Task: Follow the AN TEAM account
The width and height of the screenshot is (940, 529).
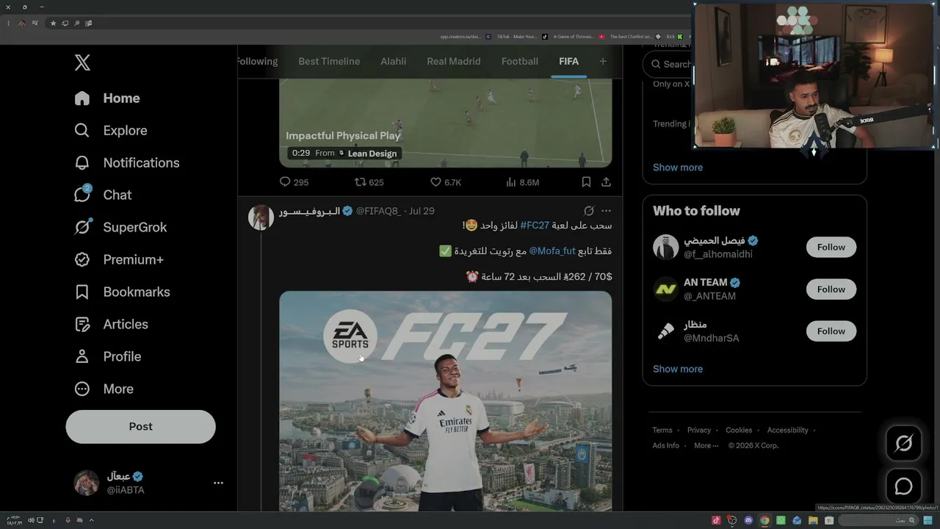Action: [831, 289]
